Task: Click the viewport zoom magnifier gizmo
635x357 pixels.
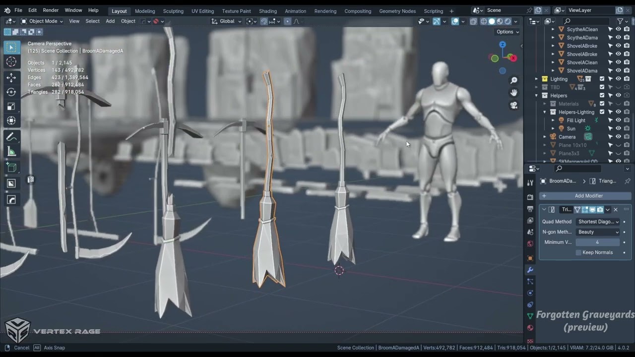Action: (514, 80)
